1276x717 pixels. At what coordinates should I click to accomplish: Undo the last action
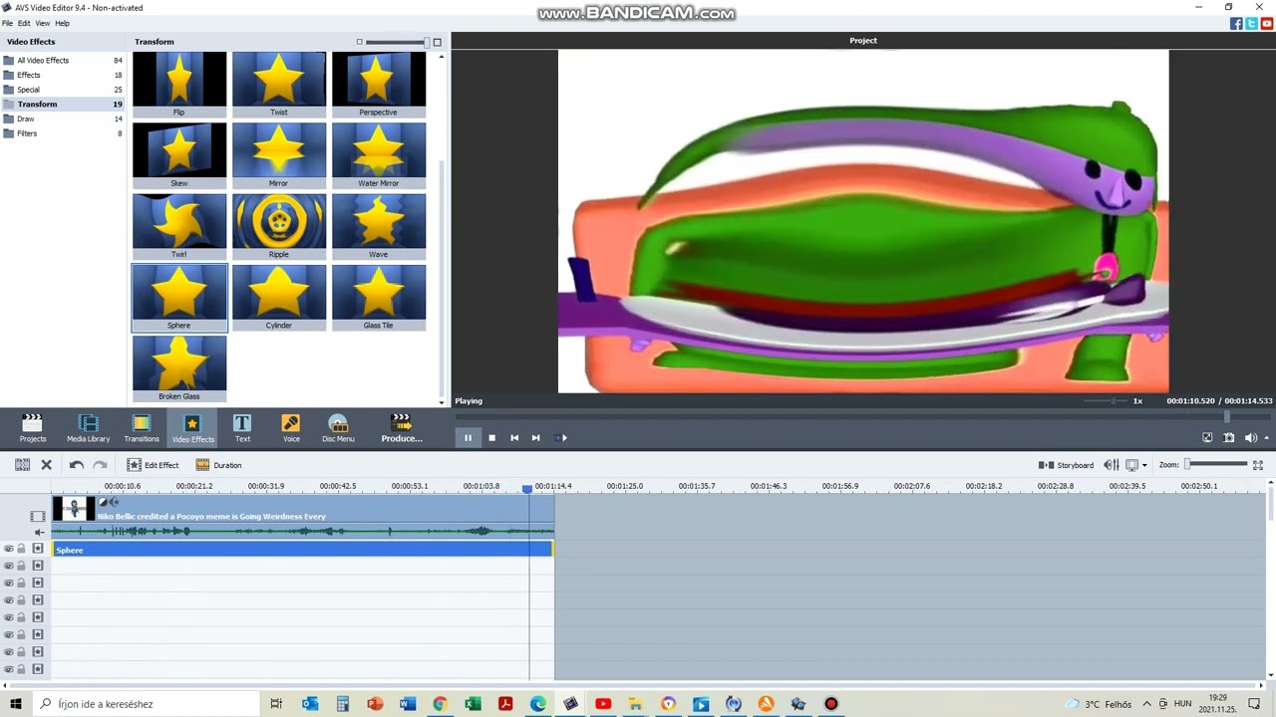click(x=76, y=465)
